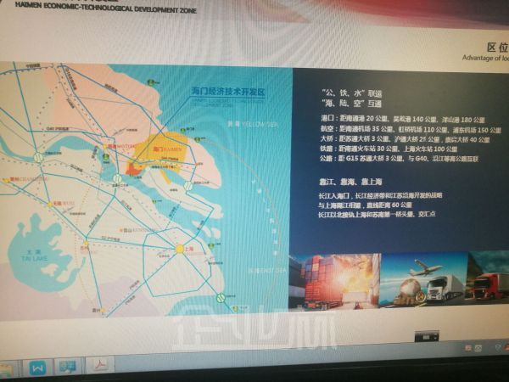
Task: Click the shield icon in the tray
Action: tap(498, 348)
